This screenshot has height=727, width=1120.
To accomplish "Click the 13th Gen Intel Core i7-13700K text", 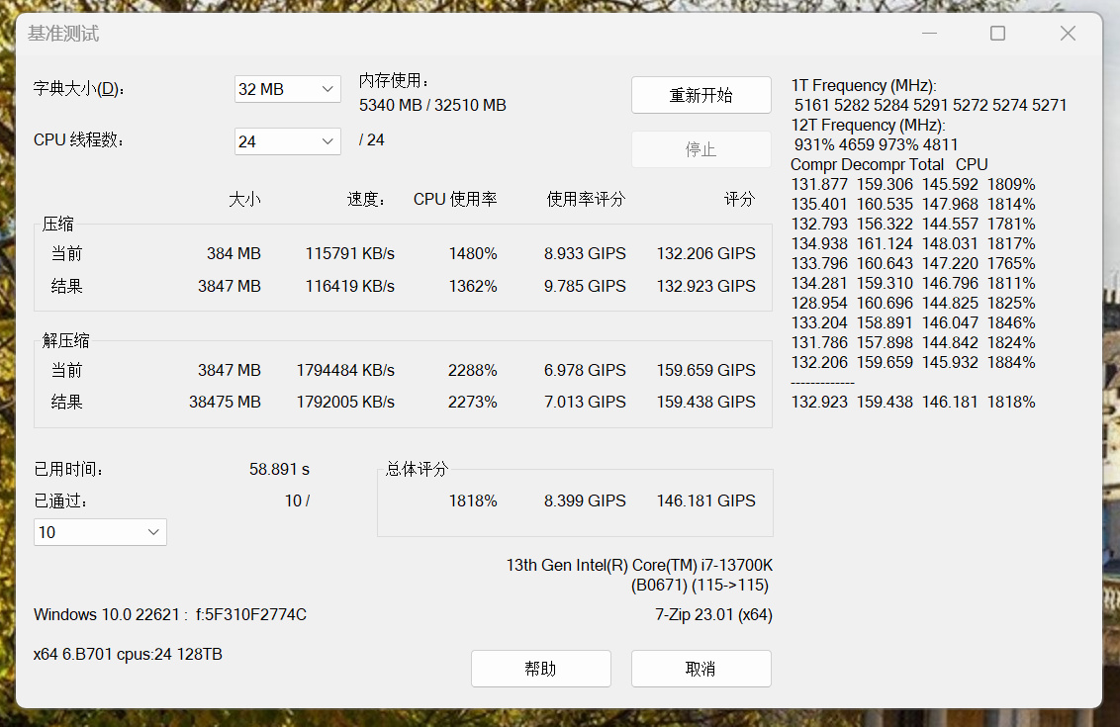I will (x=639, y=566).
